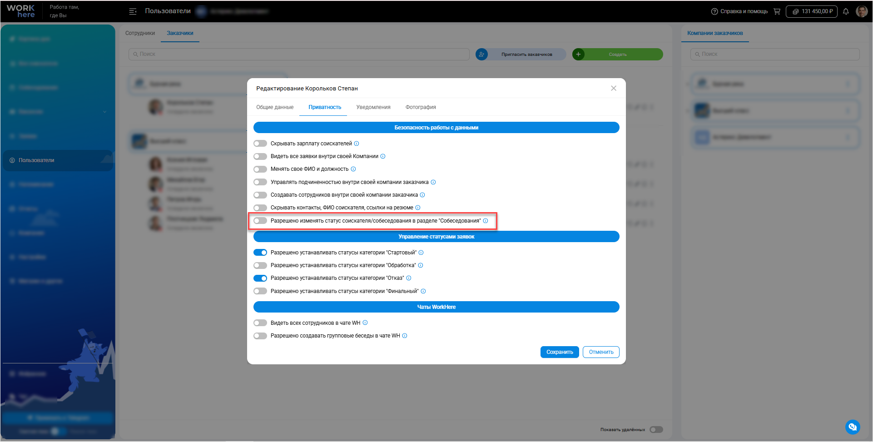Click info icon beside category 'Стартовый'
The height and width of the screenshot is (442, 873).
point(421,253)
